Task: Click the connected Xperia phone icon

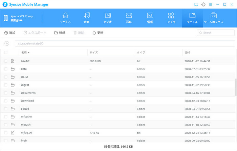Action: [x=6, y=18]
